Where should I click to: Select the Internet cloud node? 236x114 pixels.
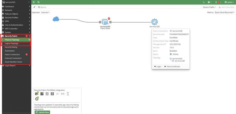click(x=56, y=19)
